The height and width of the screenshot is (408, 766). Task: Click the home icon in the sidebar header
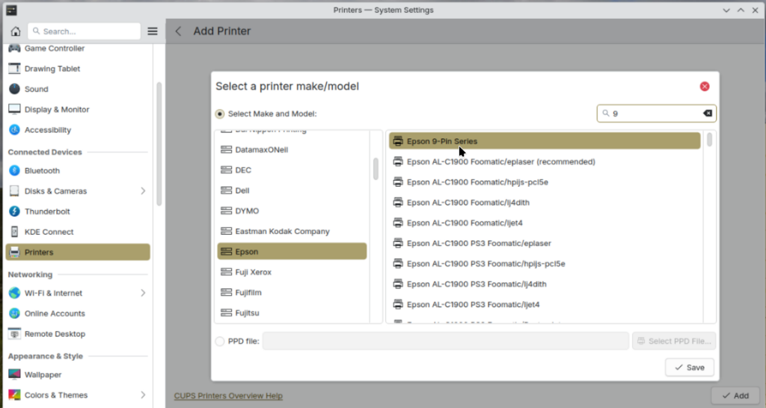[x=15, y=31]
